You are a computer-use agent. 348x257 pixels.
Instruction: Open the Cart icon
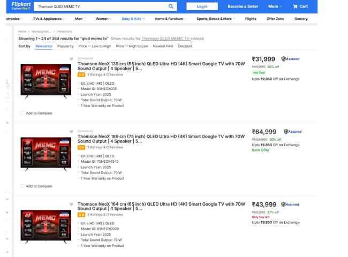tap(300, 6)
